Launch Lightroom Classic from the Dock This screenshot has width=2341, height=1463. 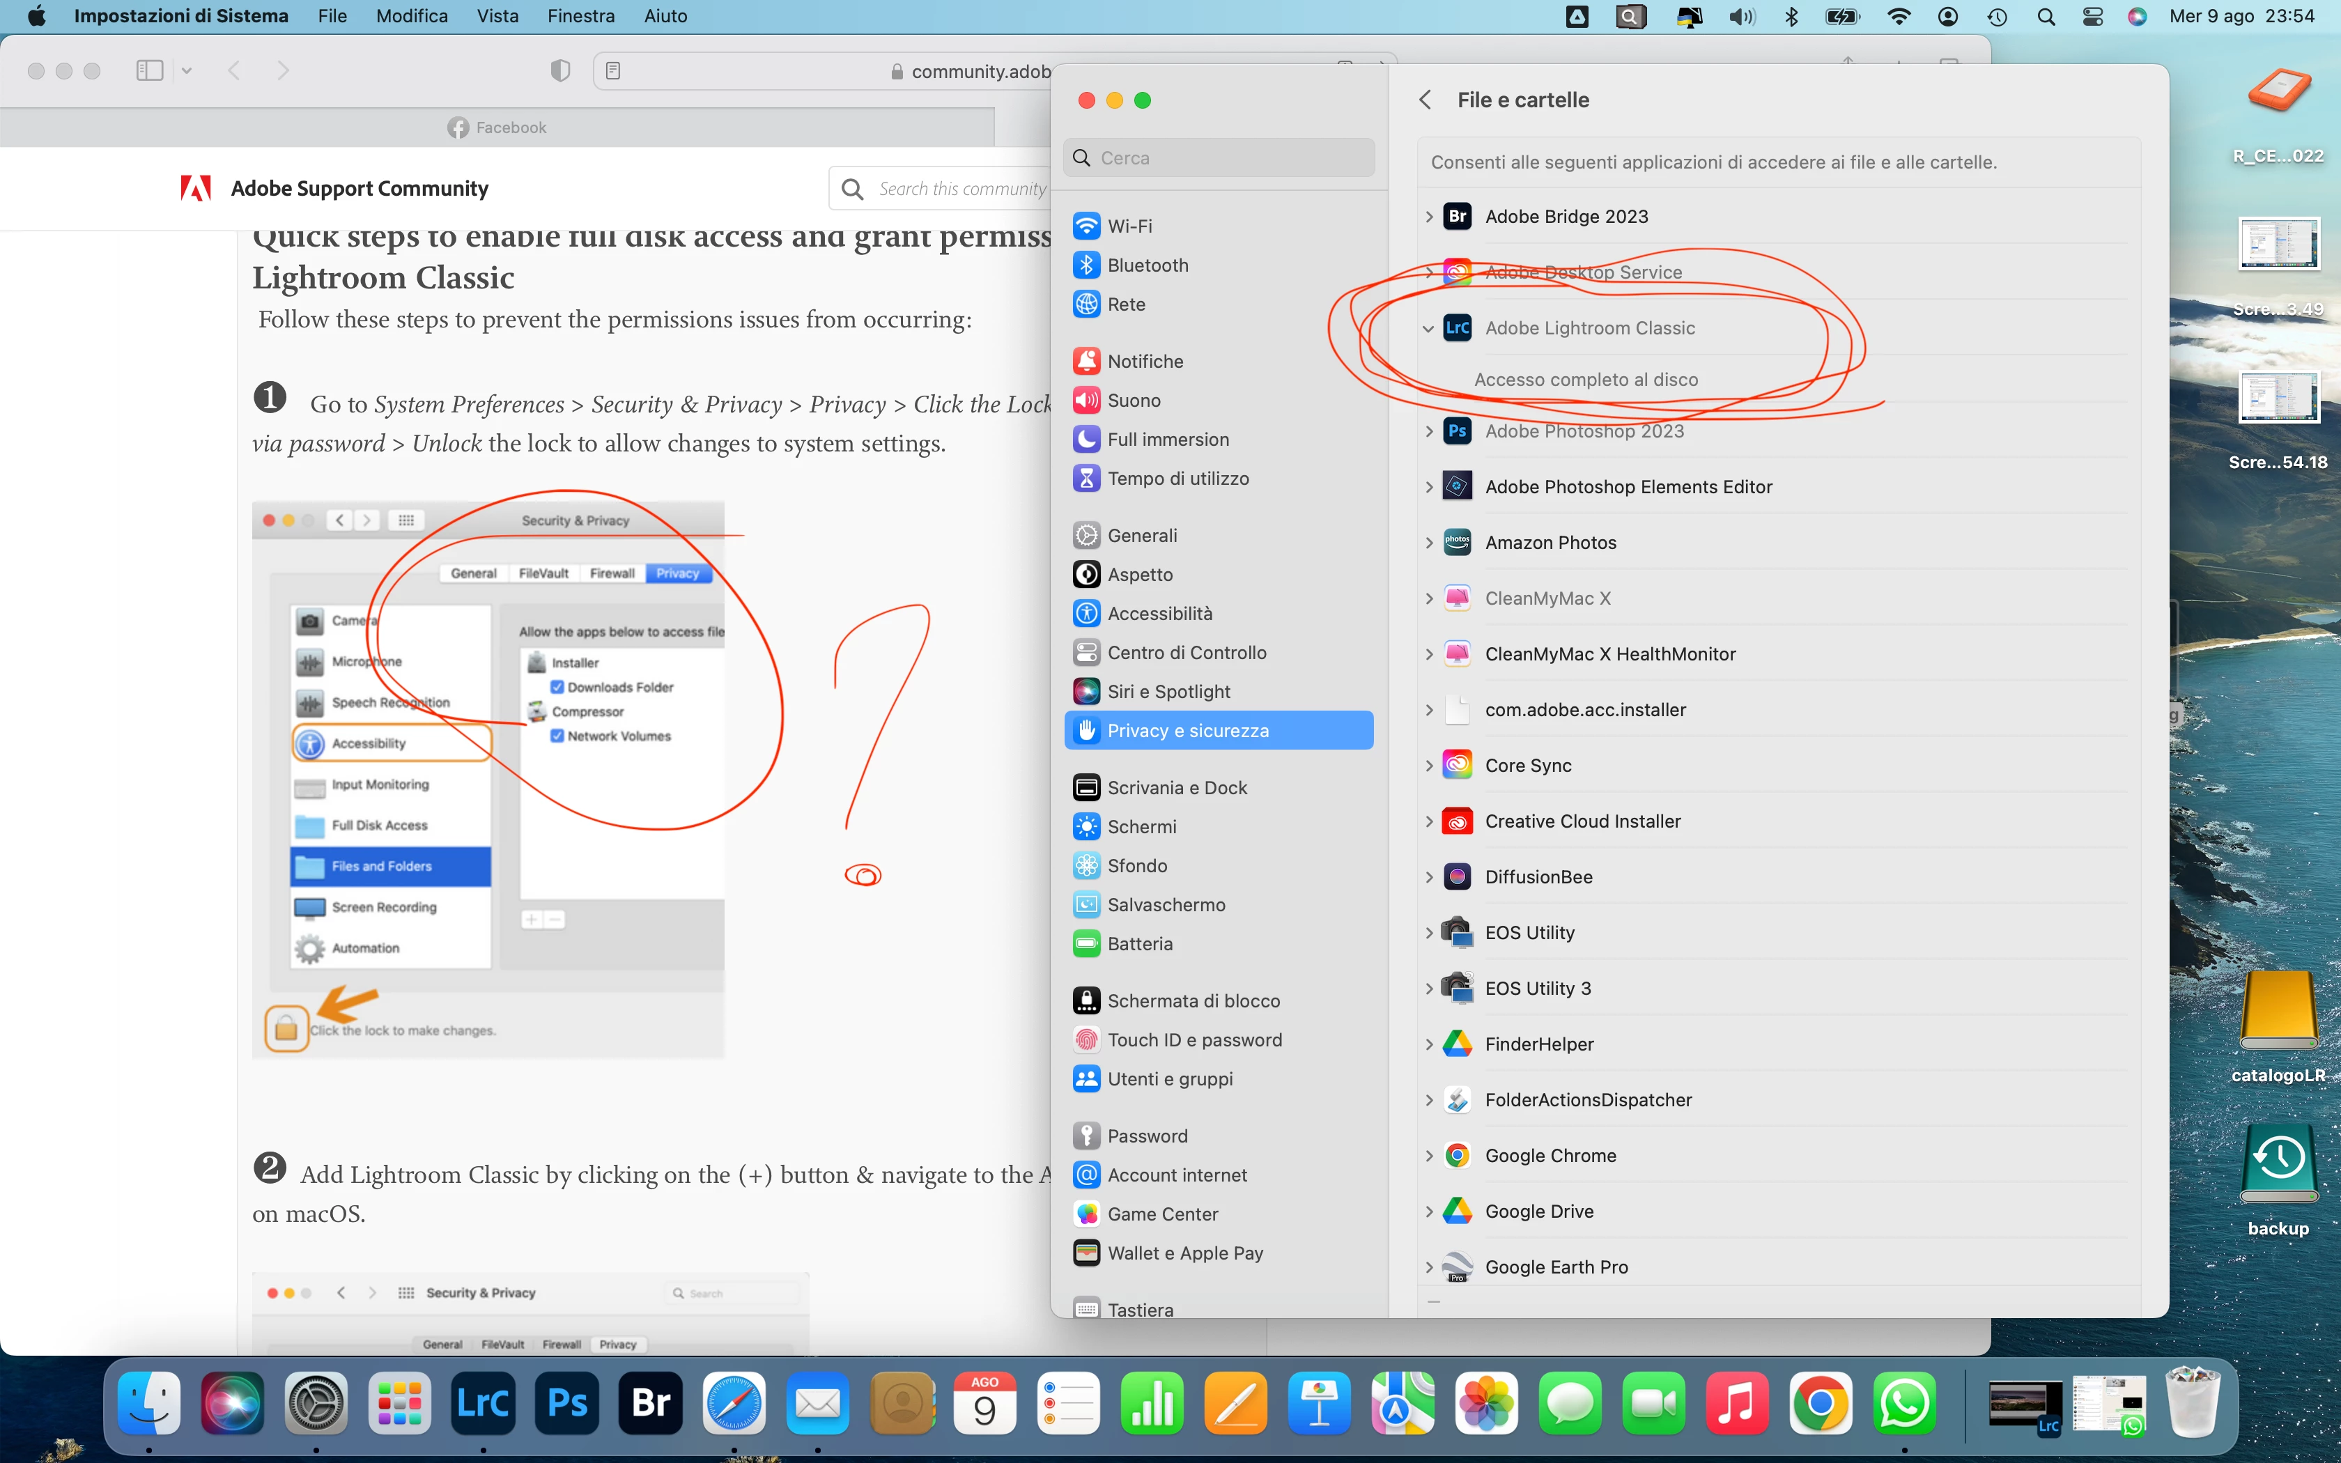(x=483, y=1403)
